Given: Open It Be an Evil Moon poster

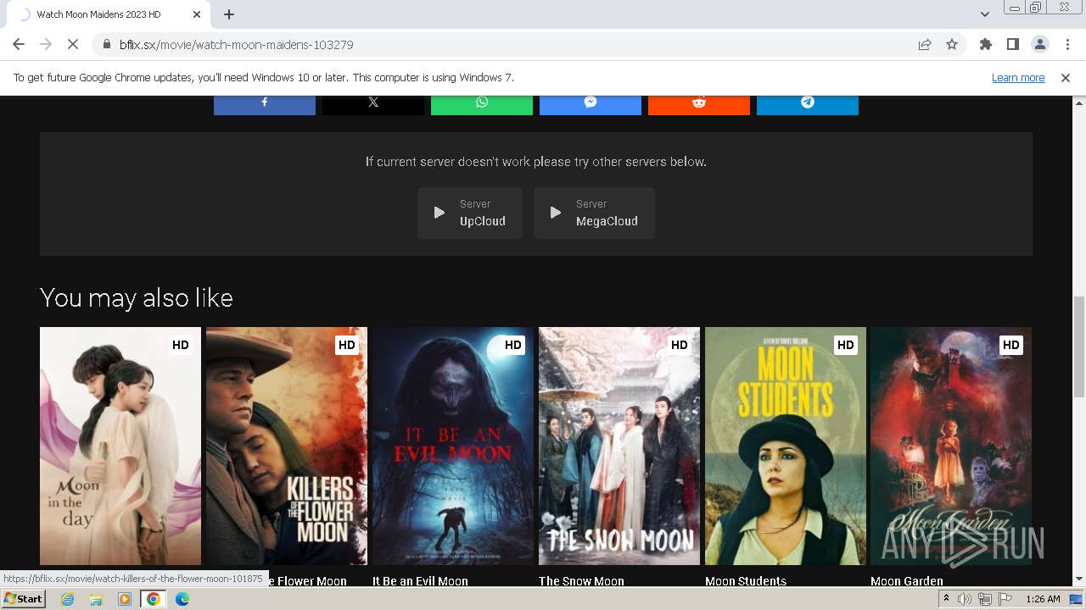Looking at the screenshot, I should click(x=453, y=446).
